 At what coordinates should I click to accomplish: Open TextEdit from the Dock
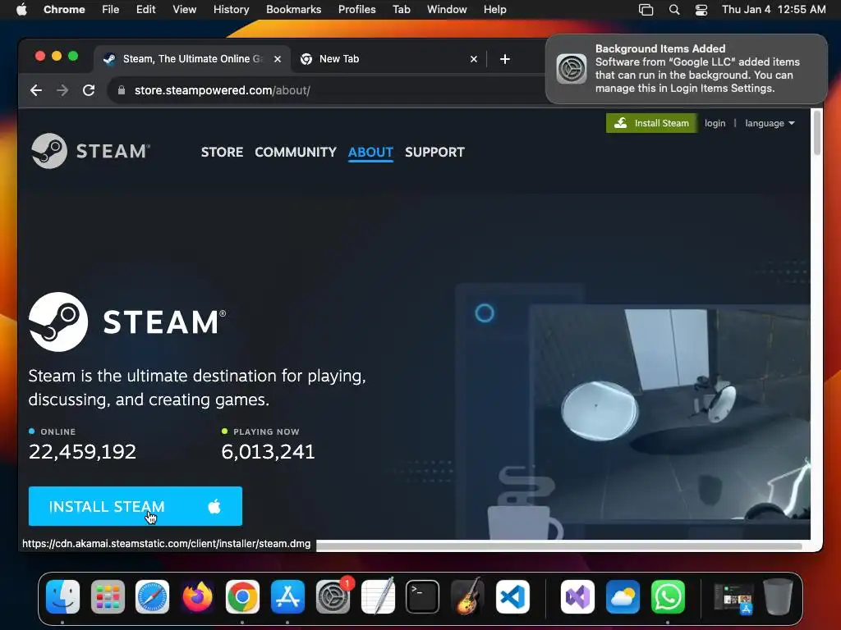[x=378, y=597]
